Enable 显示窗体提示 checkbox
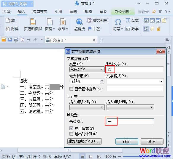This screenshot has width=173, height=159. coord(71,89)
